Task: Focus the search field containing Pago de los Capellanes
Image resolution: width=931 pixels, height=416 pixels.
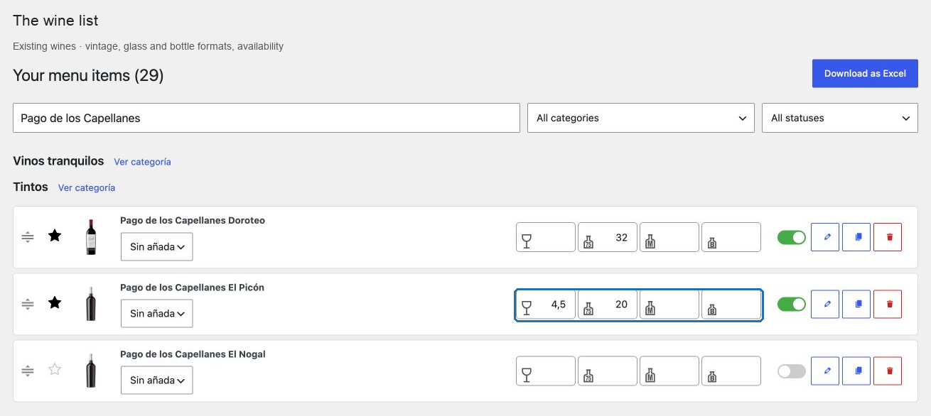Action: tap(267, 118)
